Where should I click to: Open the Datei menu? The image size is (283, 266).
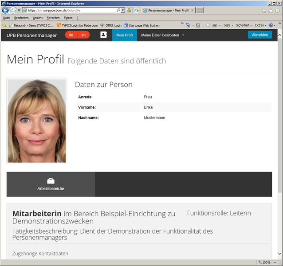(x=7, y=18)
